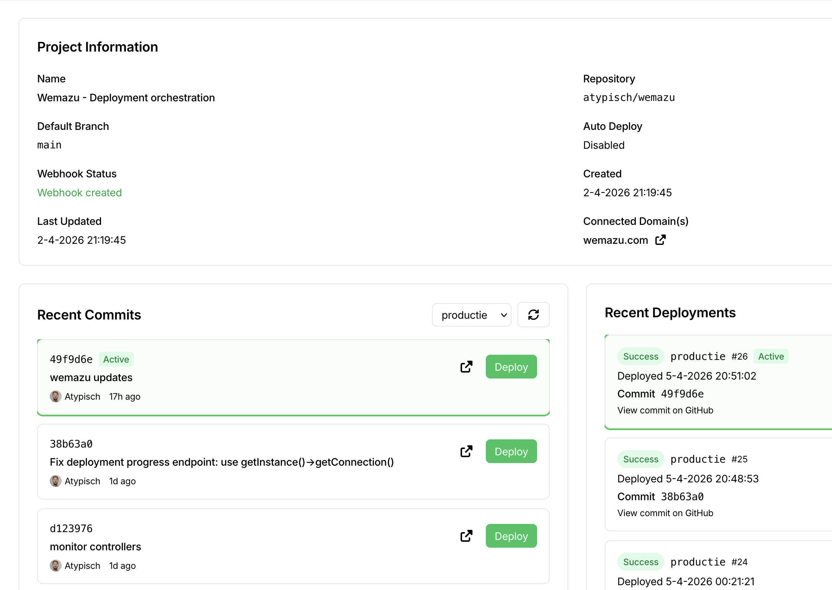Click the Webhook created status link
Viewport: 832px width, 590px height.
pos(79,193)
